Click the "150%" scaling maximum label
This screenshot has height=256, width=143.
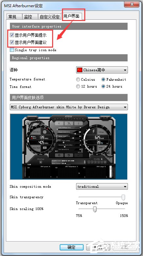[124, 216]
